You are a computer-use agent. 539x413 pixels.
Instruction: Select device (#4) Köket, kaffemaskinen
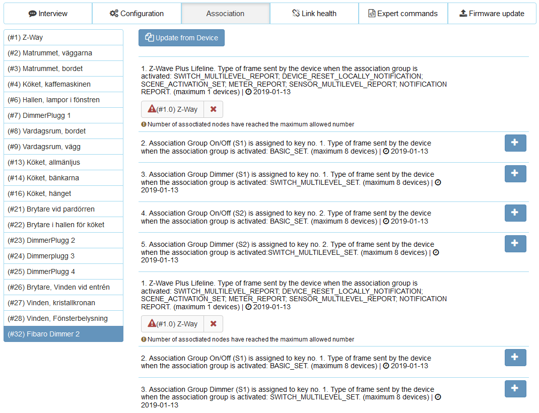tap(63, 84)
